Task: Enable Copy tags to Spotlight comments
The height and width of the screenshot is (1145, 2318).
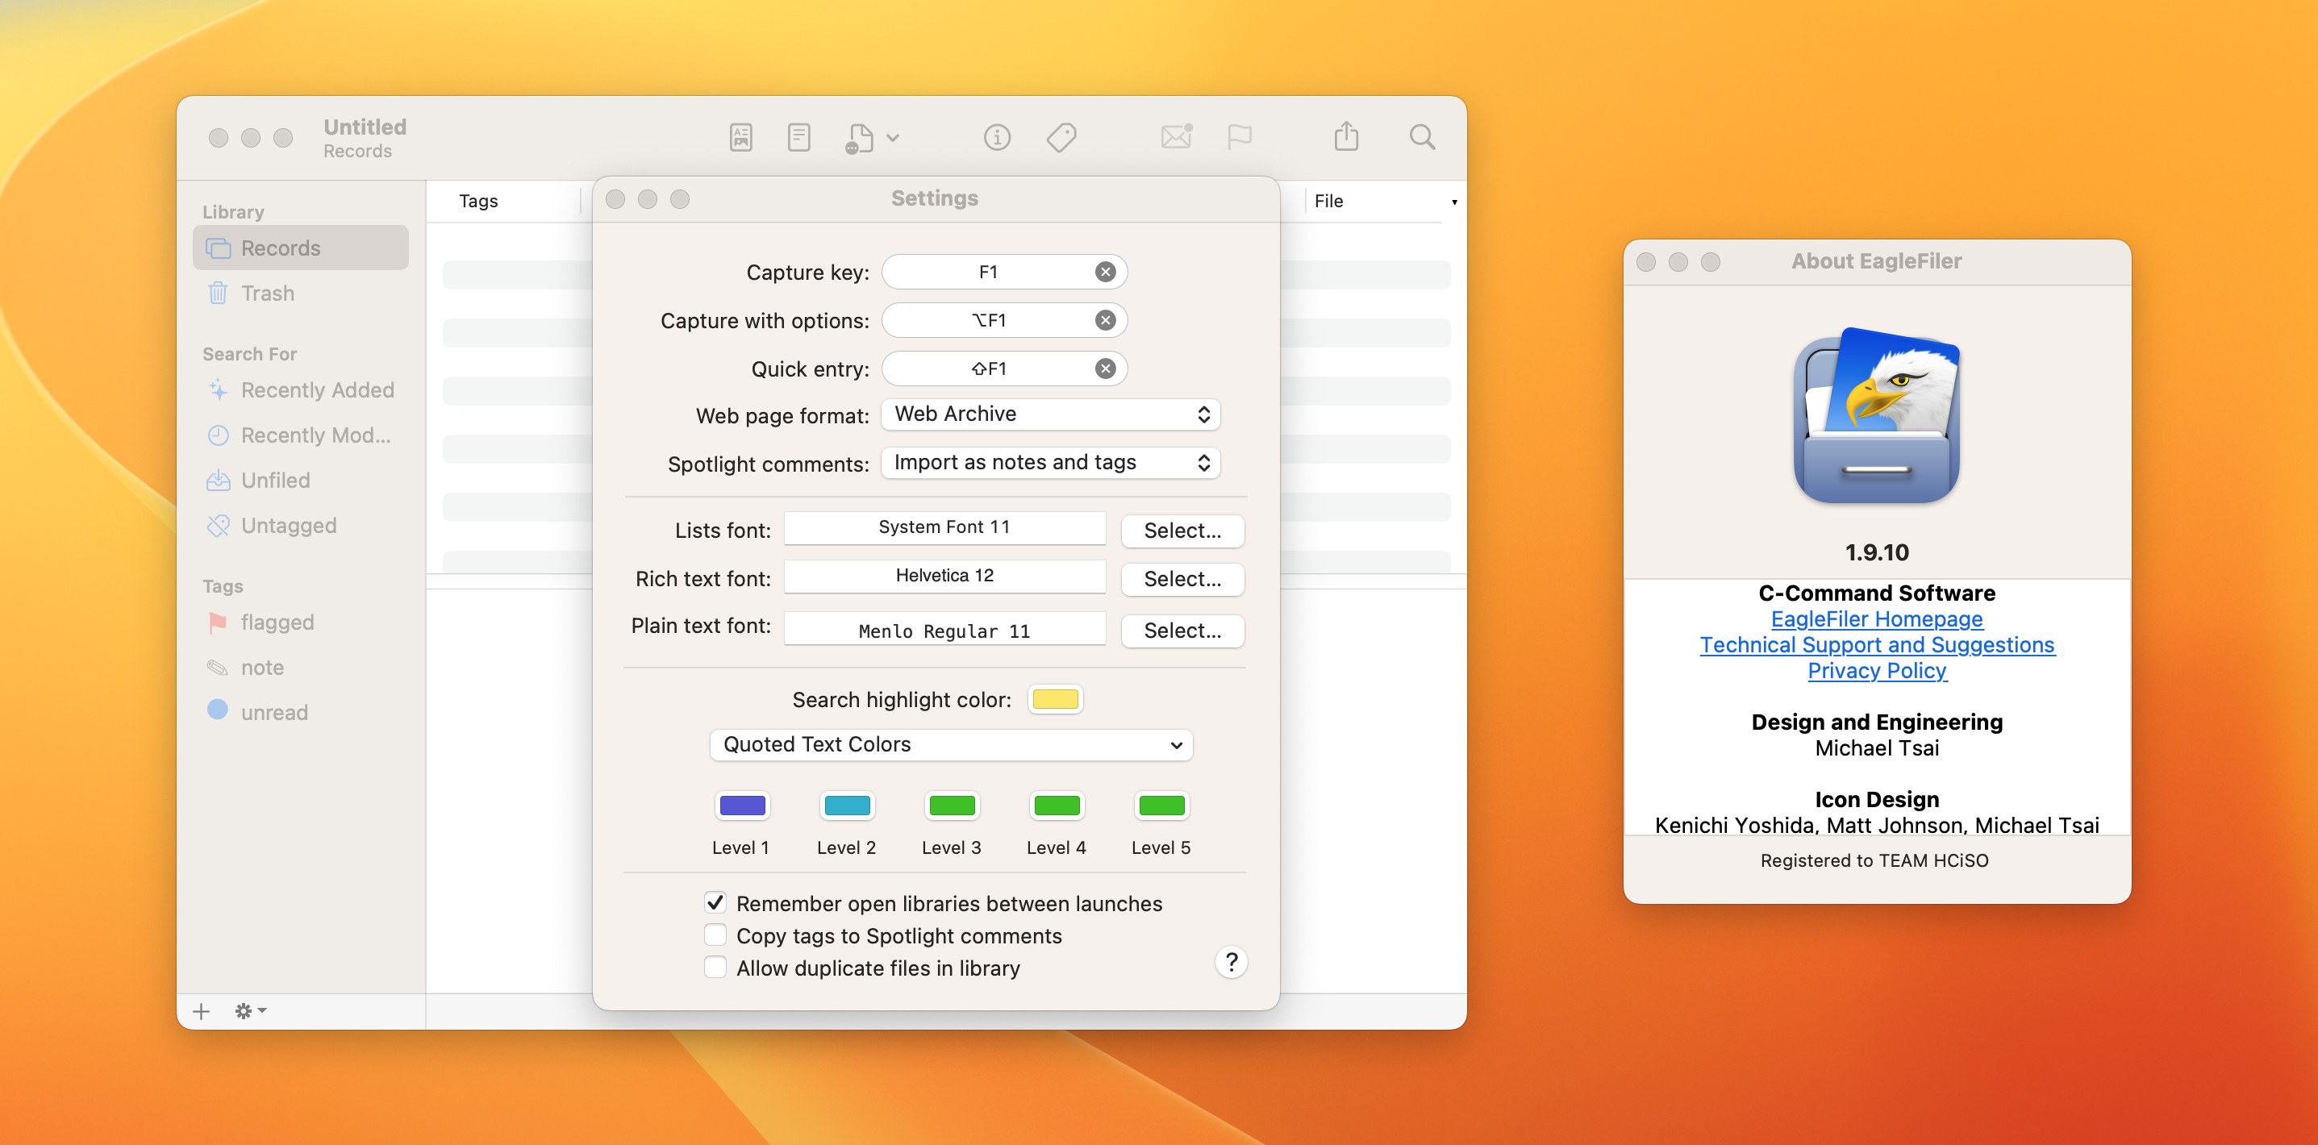Action: tap(715, 935)
